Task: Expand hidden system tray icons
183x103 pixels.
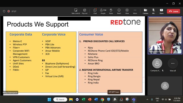Action: 148,100
